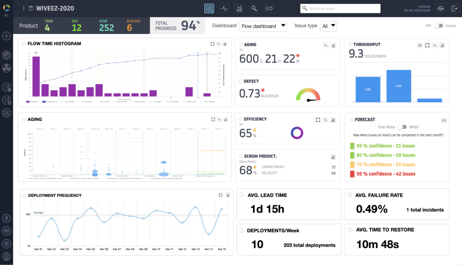Open the Flow dashboard dropdown

point(263,26)
